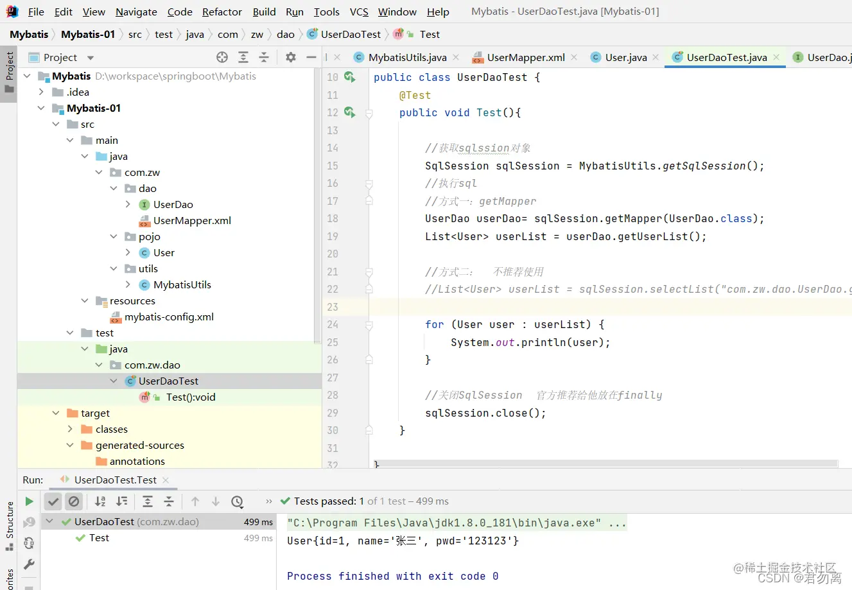This screenshot has width=852, height=590.
Task: Expand all nodes in Project panel toolbar
Action: click(243, 57)
